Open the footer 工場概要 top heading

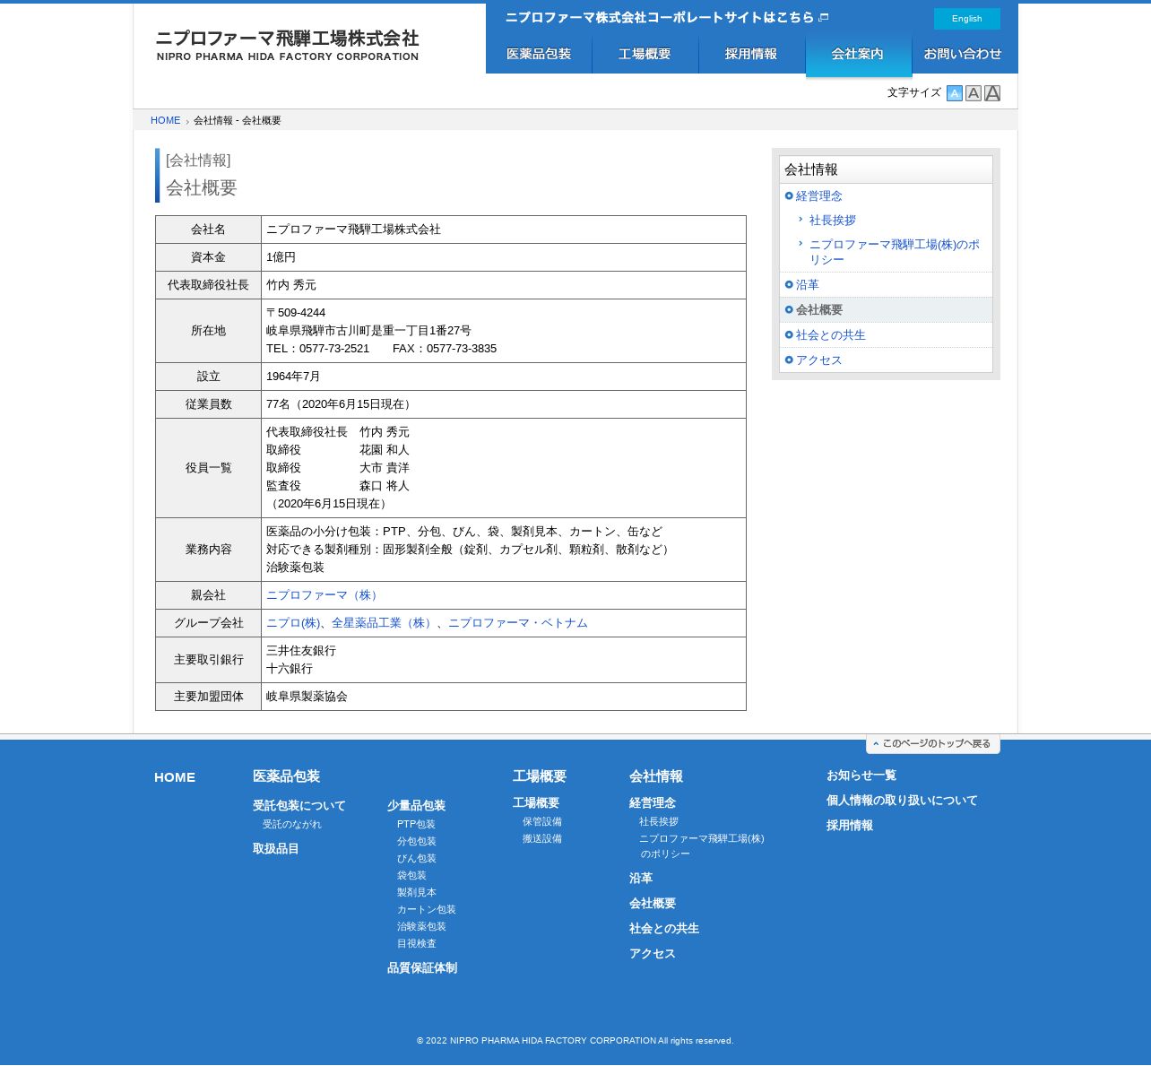point(540,776)
